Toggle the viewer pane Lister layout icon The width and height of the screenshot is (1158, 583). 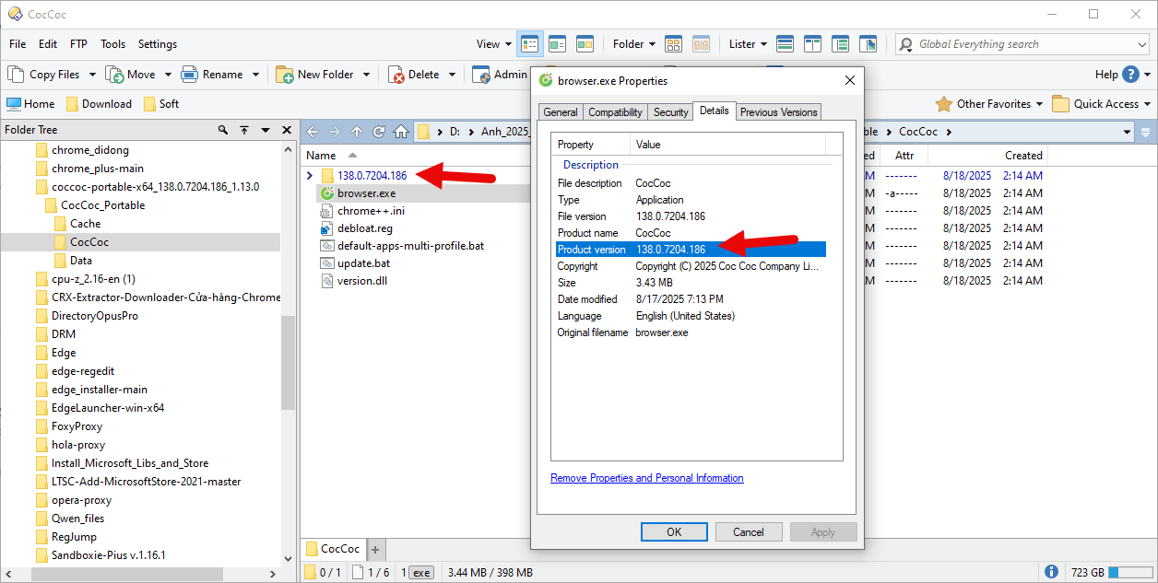tap(868, 43)
